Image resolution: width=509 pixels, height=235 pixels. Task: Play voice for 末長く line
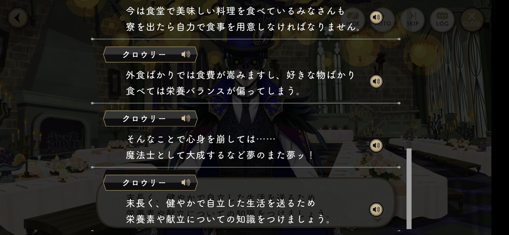pos(376,210)
